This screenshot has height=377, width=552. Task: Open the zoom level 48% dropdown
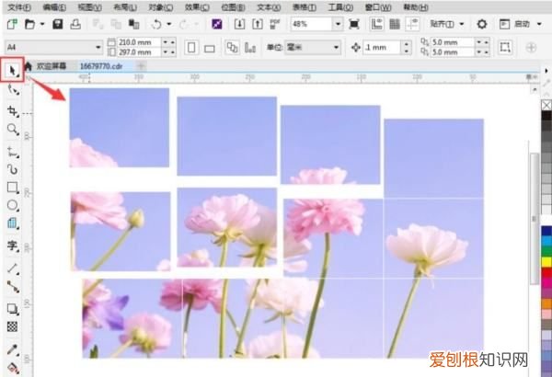[x=338, y=24]
